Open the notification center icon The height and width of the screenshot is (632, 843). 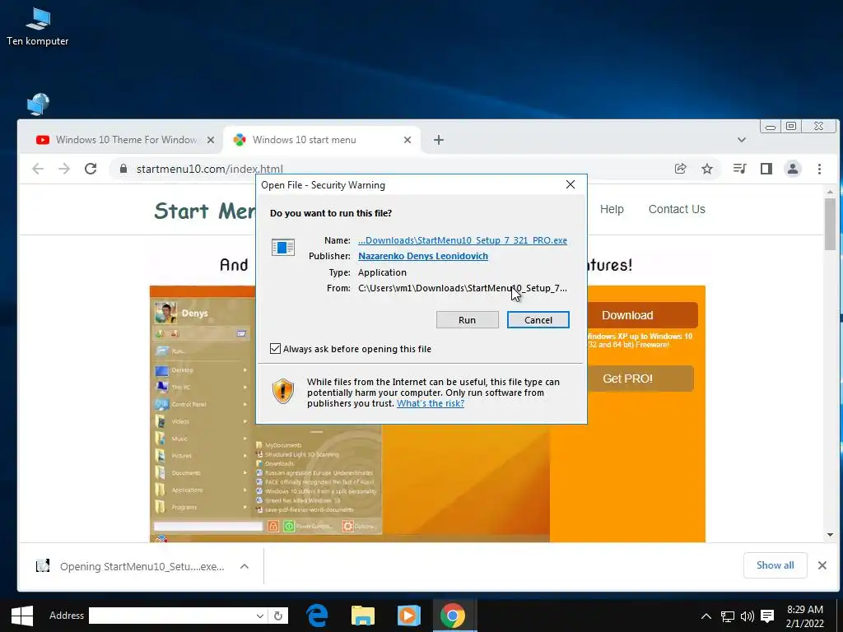pyautogui.click(x=768, y=616)
